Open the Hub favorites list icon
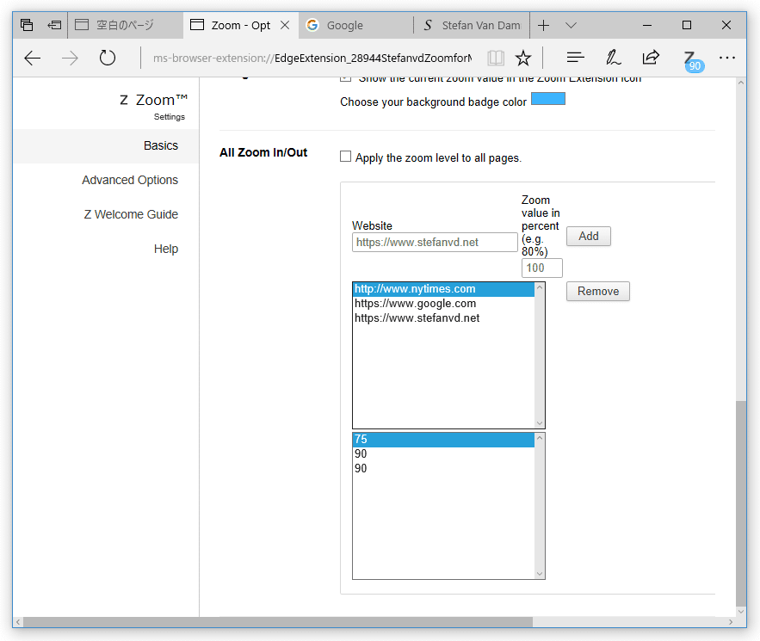This screenshot has width=760, height=641. (x=575, y=59)
